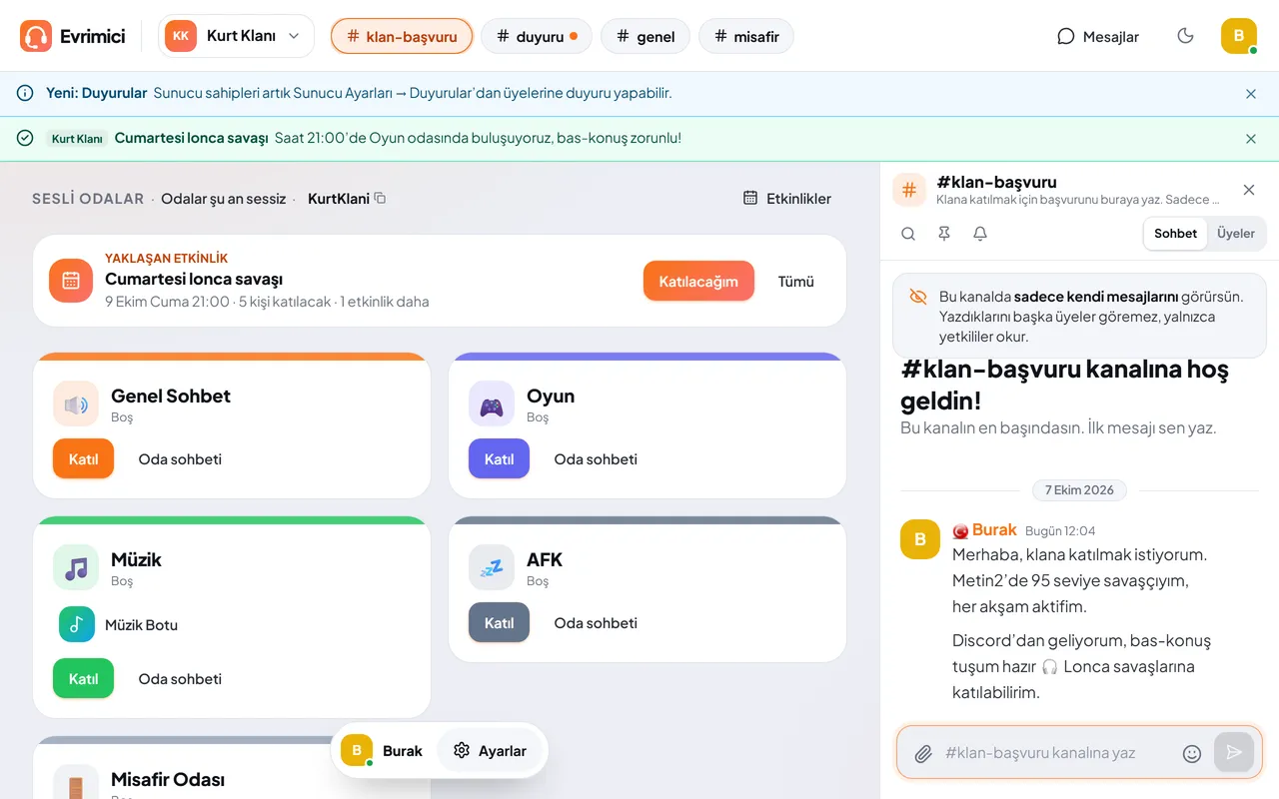
Task: Click the Oyun gamepad icon
Action: tap(492, 404)
